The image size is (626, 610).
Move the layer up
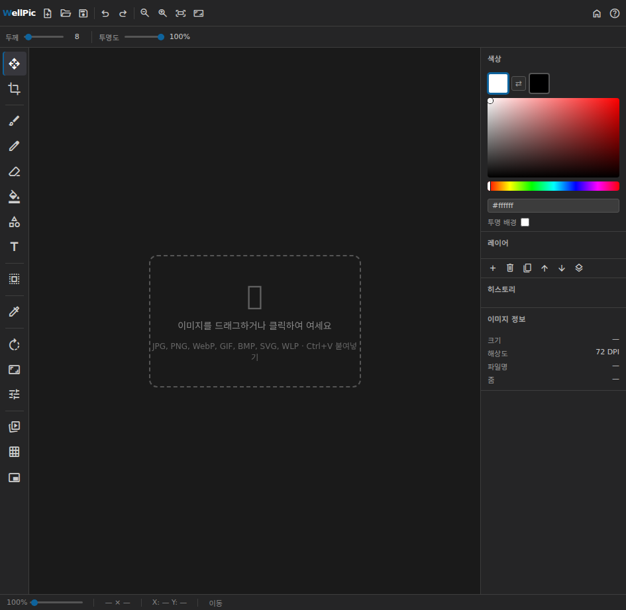[545, 268]
